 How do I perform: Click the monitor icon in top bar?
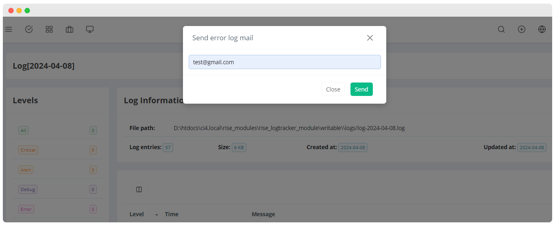click(90, 29)
